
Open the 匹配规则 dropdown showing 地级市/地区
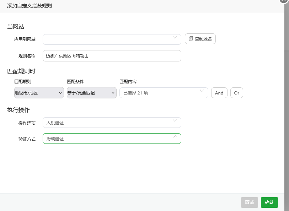click(39, 93)
